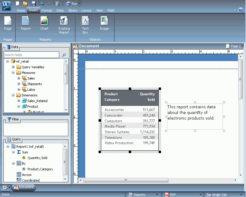Viewport: 246px width, 197px height.
Task: Click the Document button in bottom bar
Action: (x=24, y=187)
